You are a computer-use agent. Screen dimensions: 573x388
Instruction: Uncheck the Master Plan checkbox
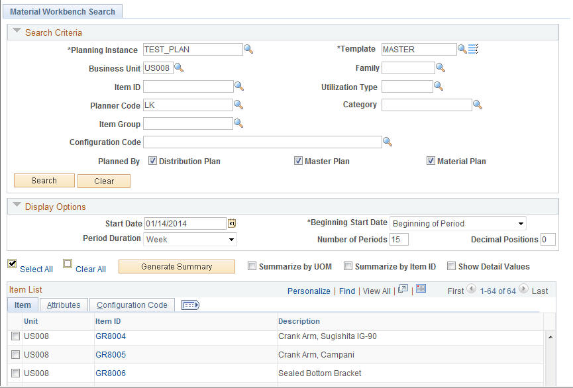pos(299,160)
